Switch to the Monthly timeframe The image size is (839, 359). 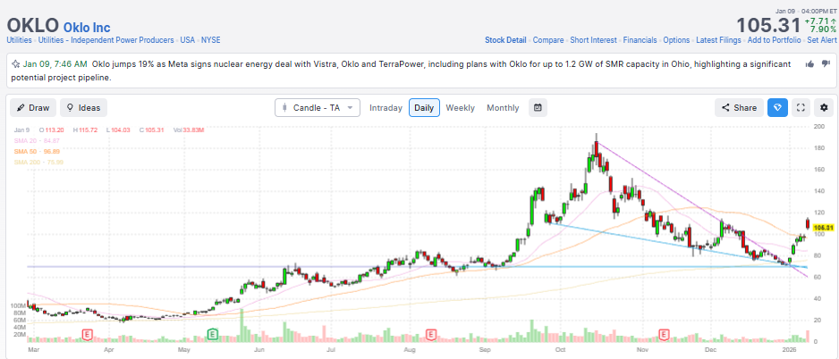503,107
